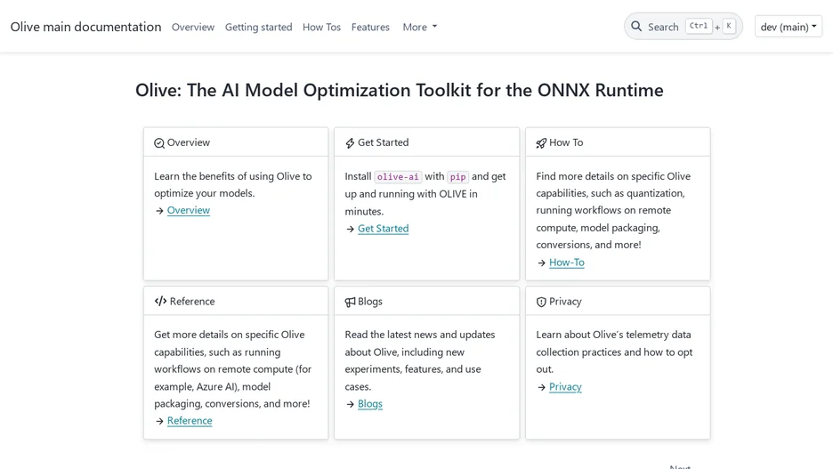Click the How To card header title
833x469 pixels.
[x=566, y=142]
